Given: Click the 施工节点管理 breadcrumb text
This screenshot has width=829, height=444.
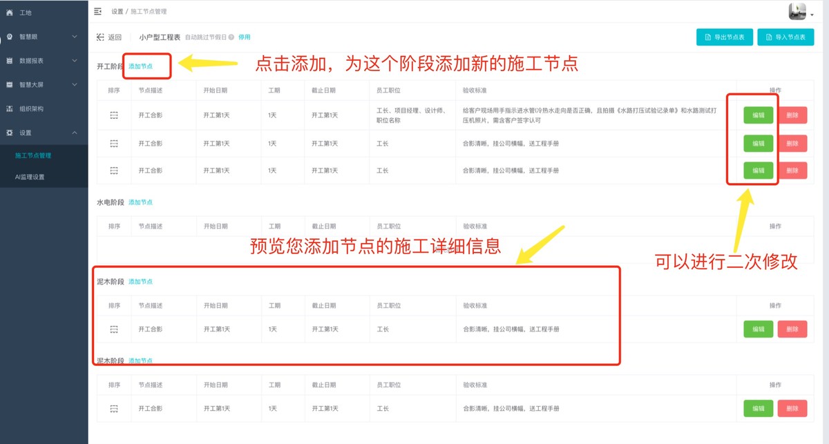Looking at the screenshot, I should tap(149, 12).
